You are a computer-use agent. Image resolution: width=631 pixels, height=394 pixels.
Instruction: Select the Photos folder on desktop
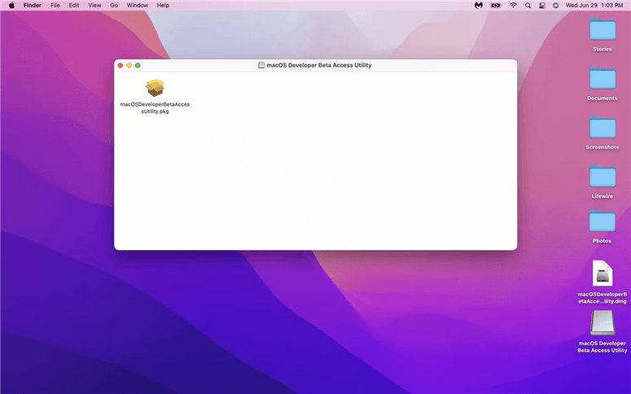[603, 221]
